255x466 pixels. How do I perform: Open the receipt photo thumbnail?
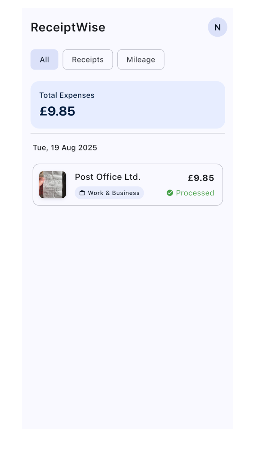point(53,185)
